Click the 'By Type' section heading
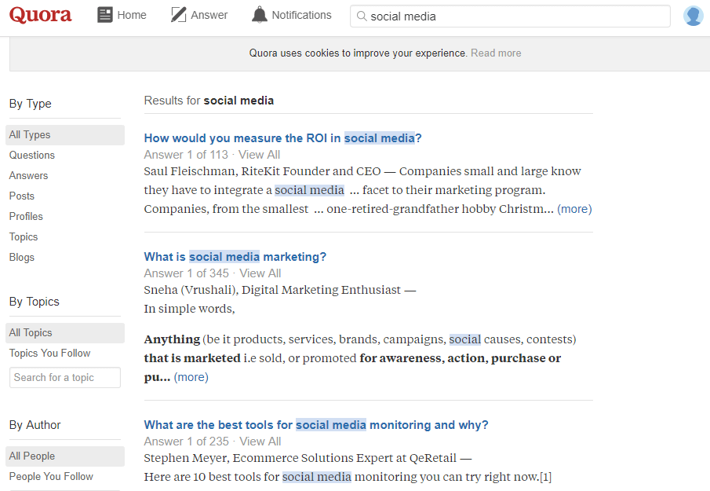710x491 pixels. pos(31,104)
